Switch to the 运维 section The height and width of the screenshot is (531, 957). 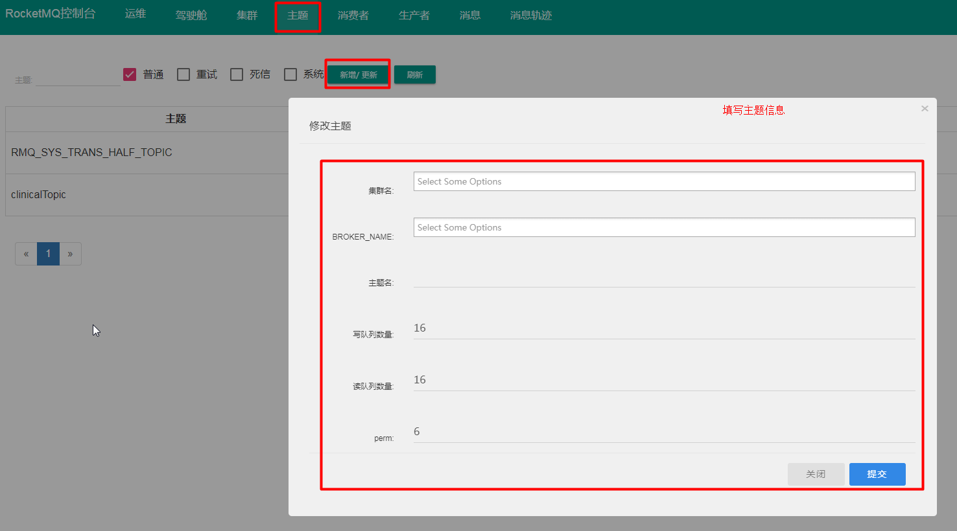tap(135, 15)
